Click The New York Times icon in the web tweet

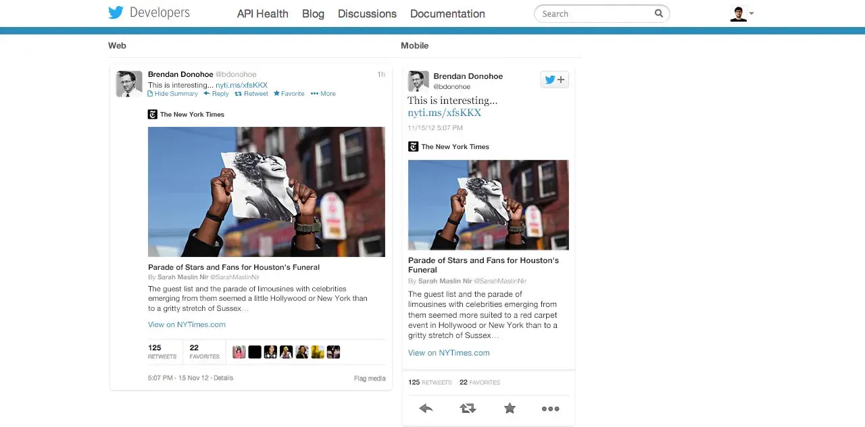[x=153, y=114]
